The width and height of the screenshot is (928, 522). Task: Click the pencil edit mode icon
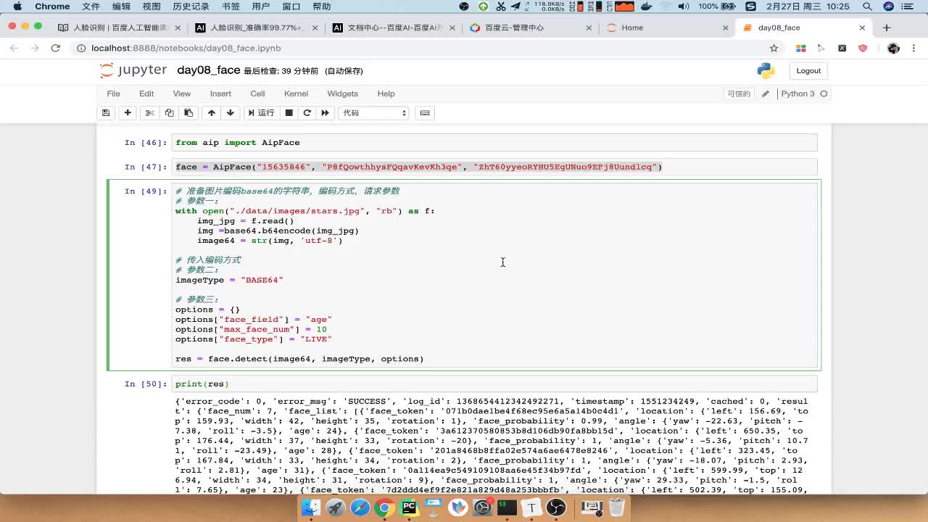765,94
